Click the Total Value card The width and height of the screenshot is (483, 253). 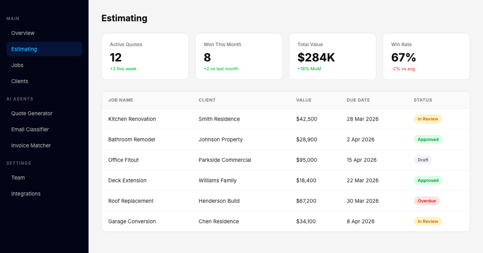coord(332,56)
